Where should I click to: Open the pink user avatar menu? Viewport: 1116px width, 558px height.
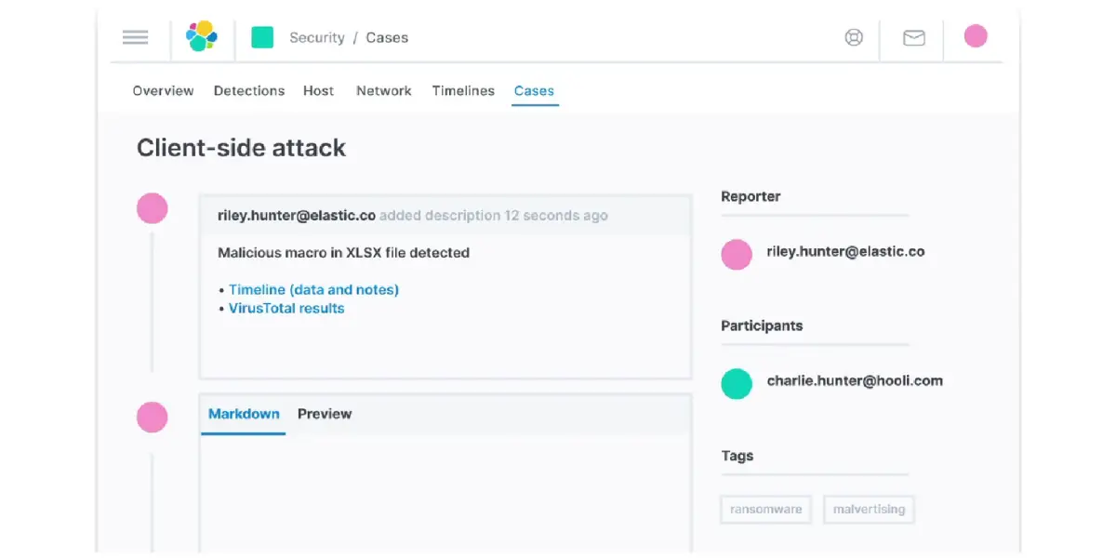point(976,36)
